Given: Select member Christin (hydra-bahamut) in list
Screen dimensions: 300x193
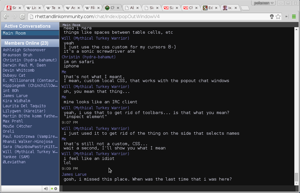Looking at the screenshot, I should click(30, 60).
